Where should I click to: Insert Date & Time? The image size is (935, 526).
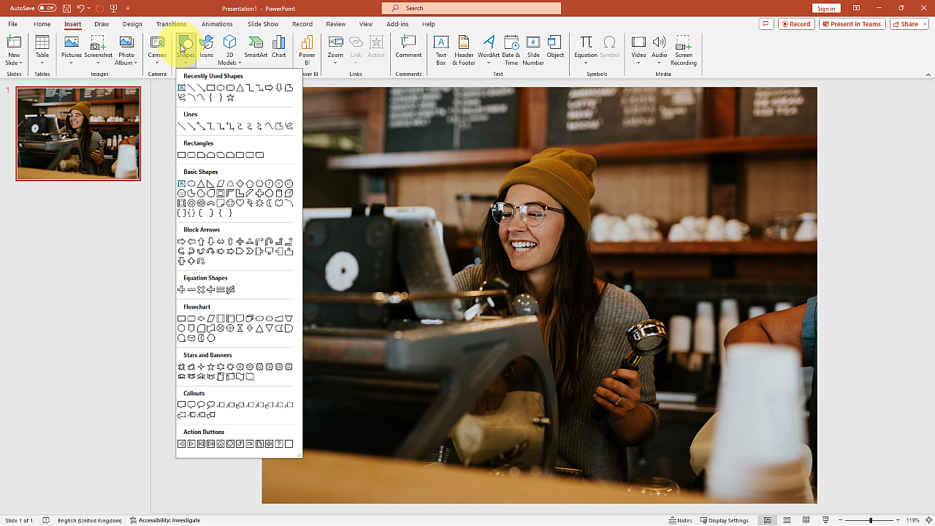(511, 50)
